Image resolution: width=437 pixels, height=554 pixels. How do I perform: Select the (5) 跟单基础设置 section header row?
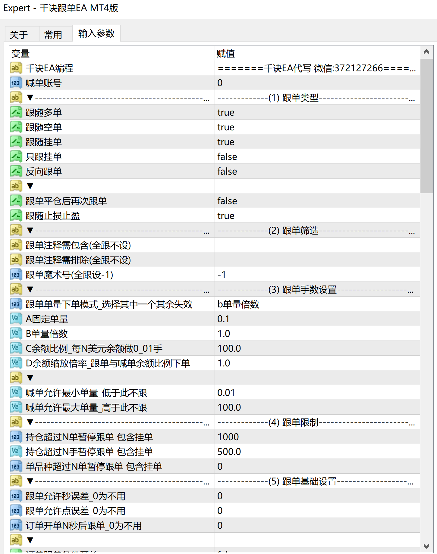215,481
